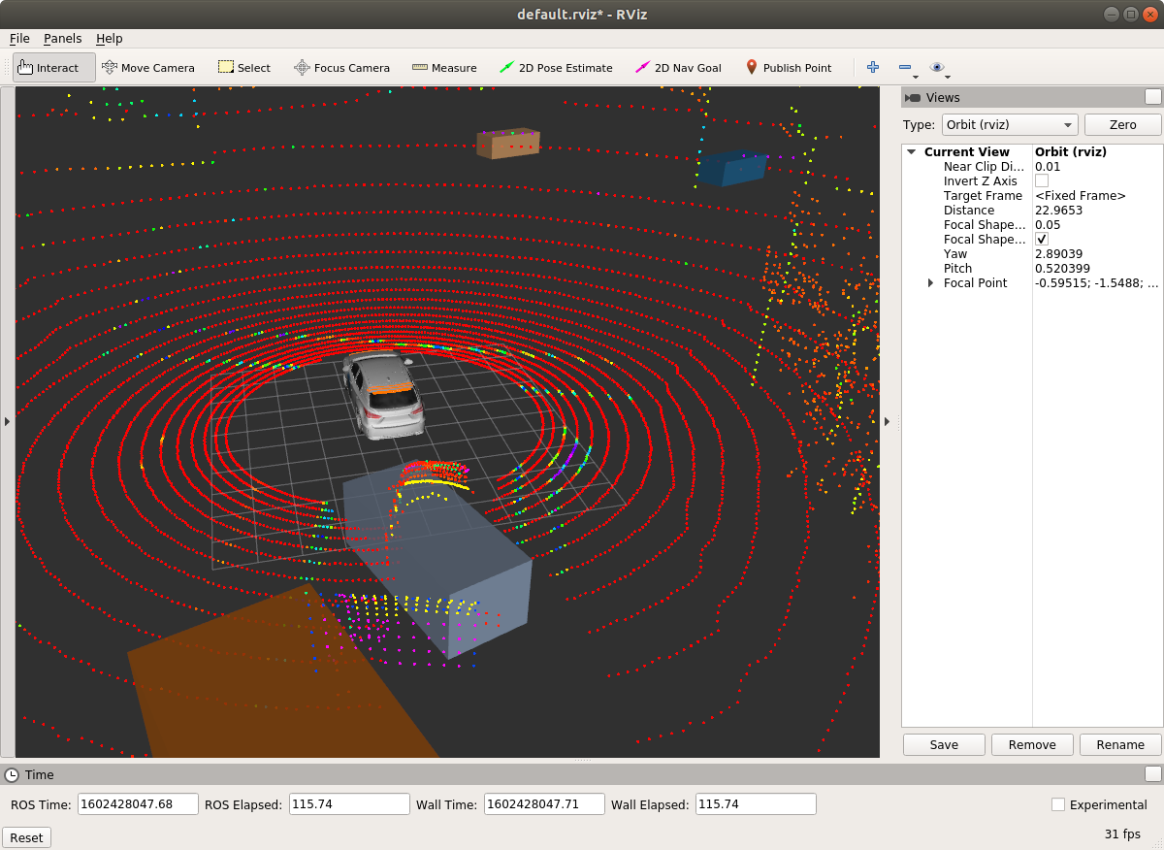Choose the Select tool
The height and width of the screenshot is (850, 1164).
pos(243,67)
